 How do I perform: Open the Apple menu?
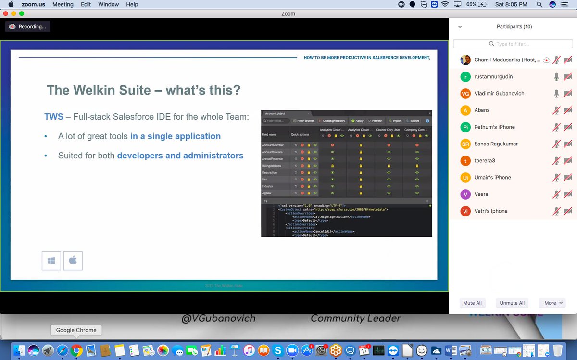(11, 4)
